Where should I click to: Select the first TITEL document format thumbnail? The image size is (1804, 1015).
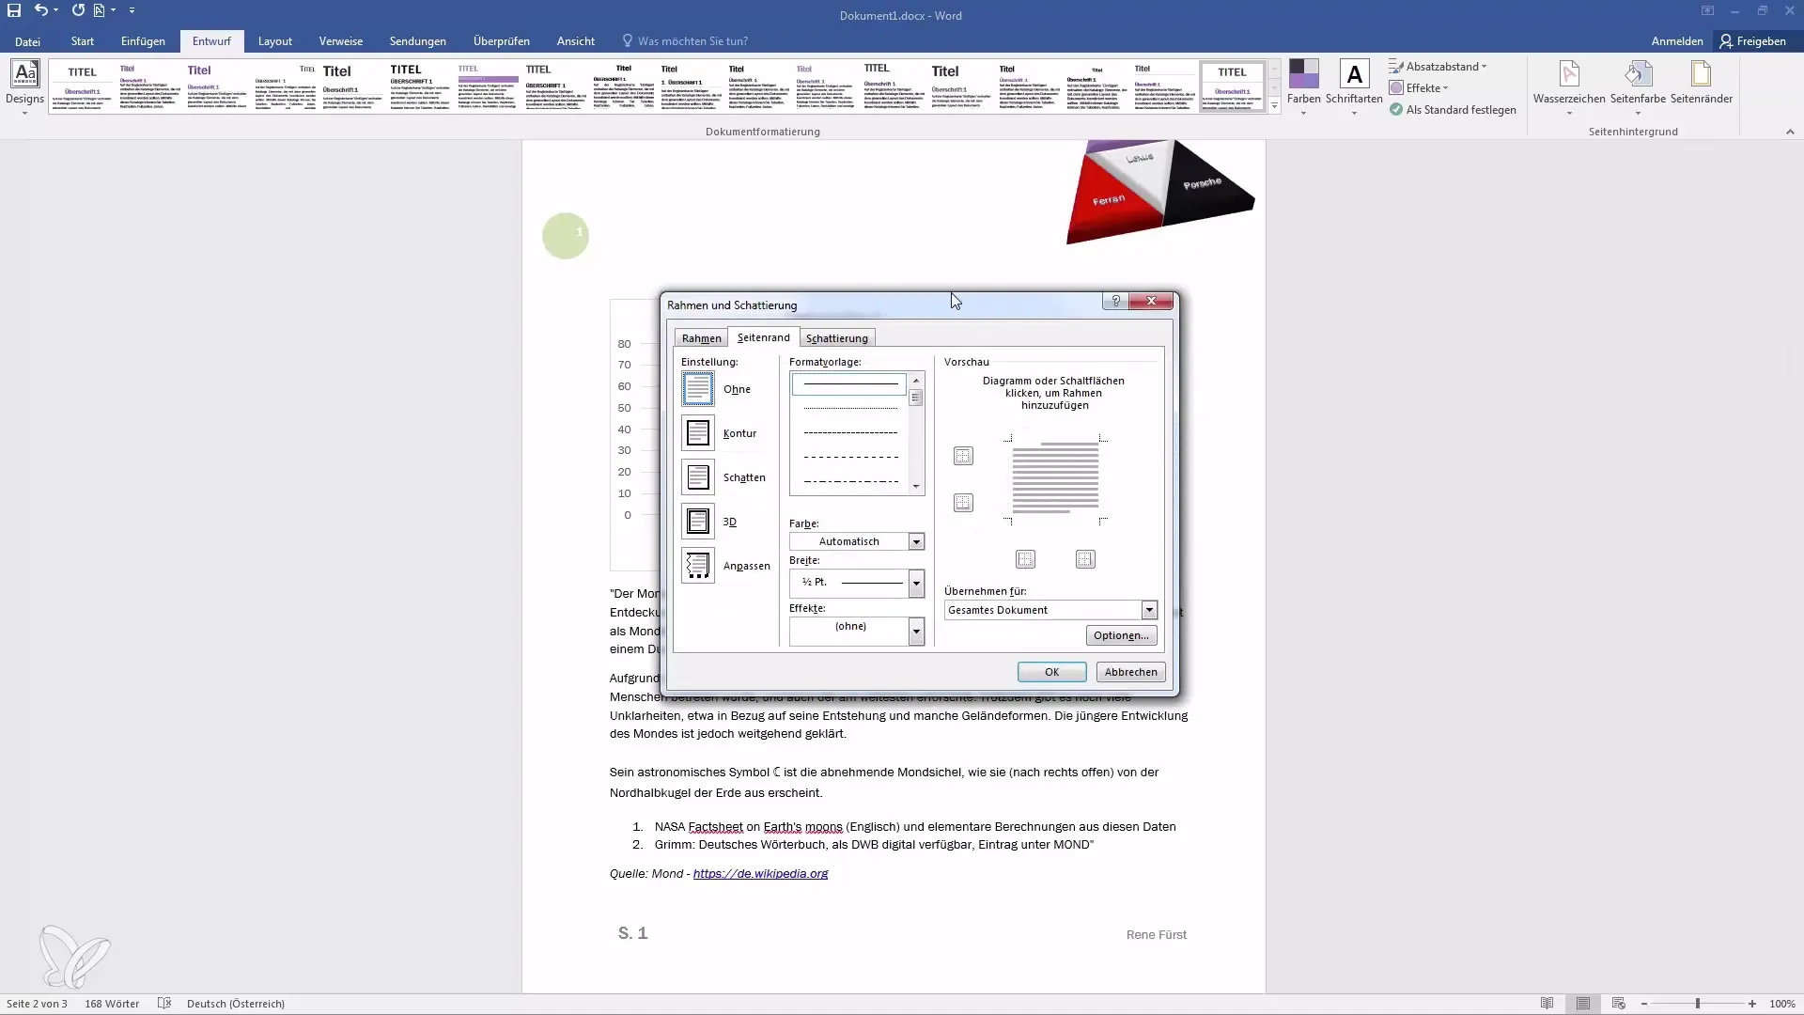click(82, 86)
